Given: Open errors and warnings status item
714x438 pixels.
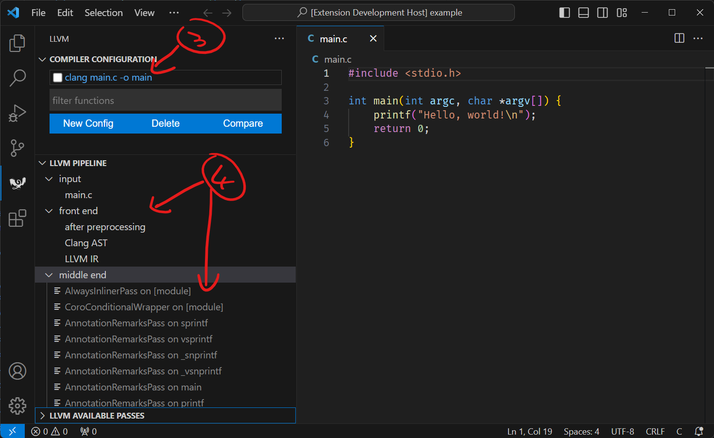Looking at the screenshot, I should [x=50, y=431].
